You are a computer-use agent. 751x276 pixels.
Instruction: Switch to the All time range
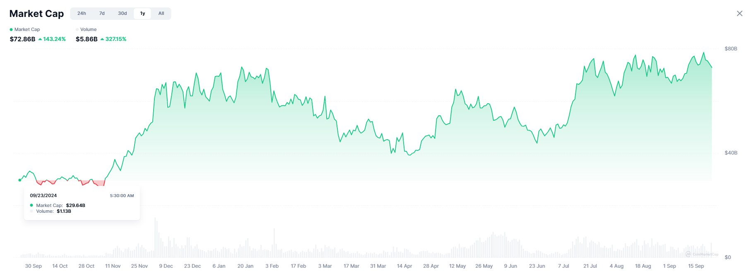coord(161,13)
